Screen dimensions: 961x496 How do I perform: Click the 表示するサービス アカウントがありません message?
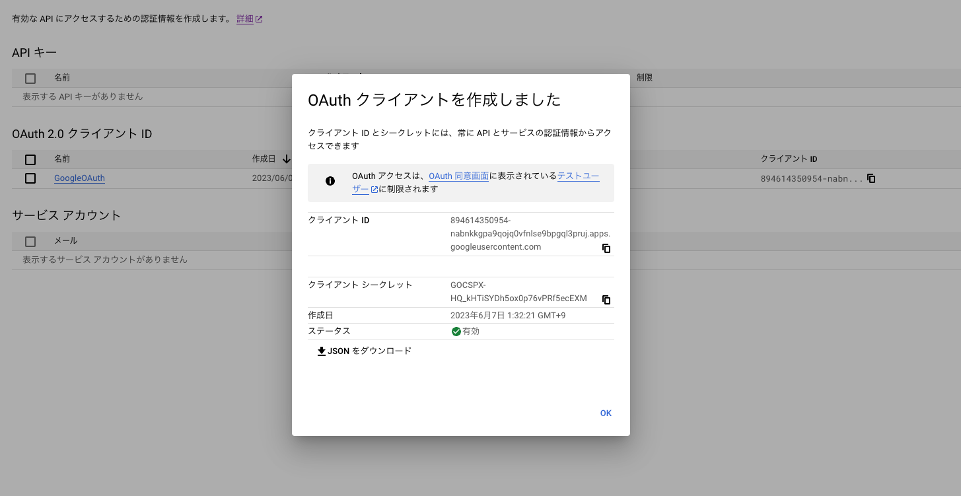point(105,260)
